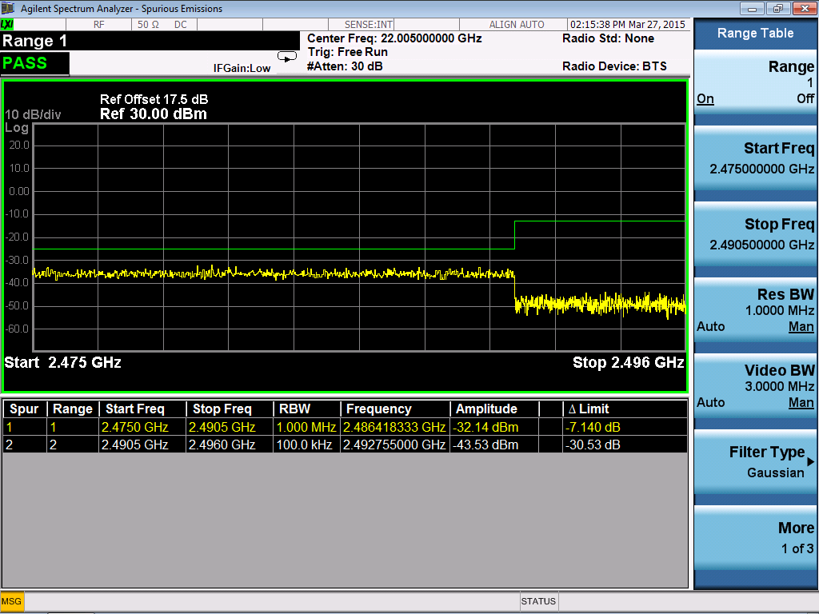Toggle Res BW Auto/Man softkey
The width and height of the screenshot is (819, 614).
[x=755, y=310]
